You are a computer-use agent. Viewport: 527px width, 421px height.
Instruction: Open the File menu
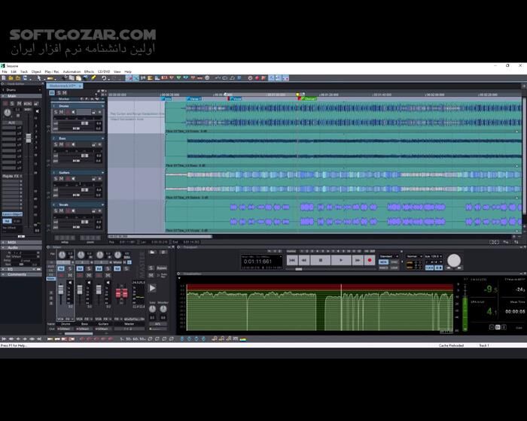5,71
